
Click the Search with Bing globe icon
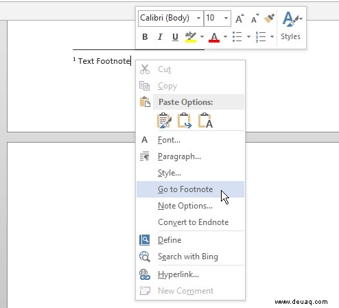pos(145,257)
